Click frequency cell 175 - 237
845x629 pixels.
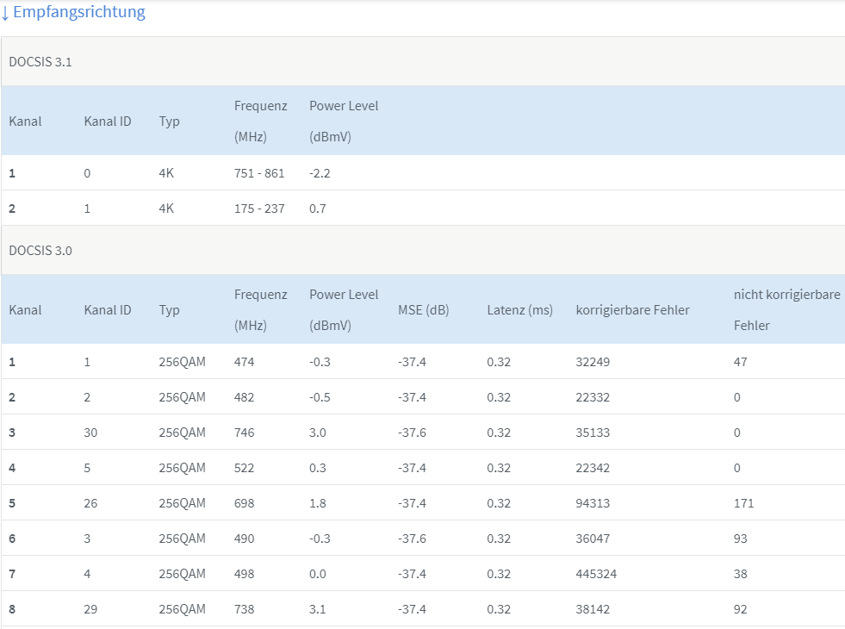click(259, 209)
